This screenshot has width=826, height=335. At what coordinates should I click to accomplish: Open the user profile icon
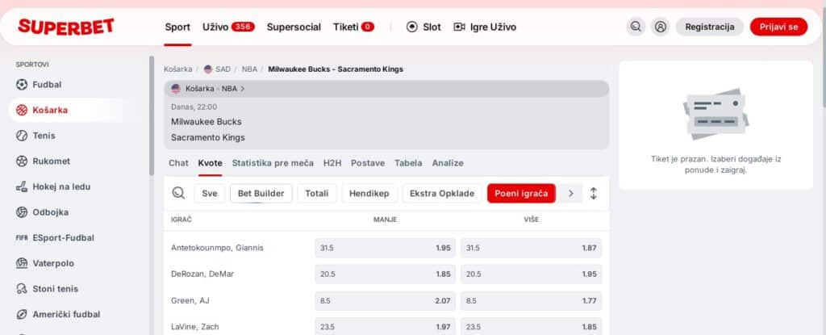[661, 27]
